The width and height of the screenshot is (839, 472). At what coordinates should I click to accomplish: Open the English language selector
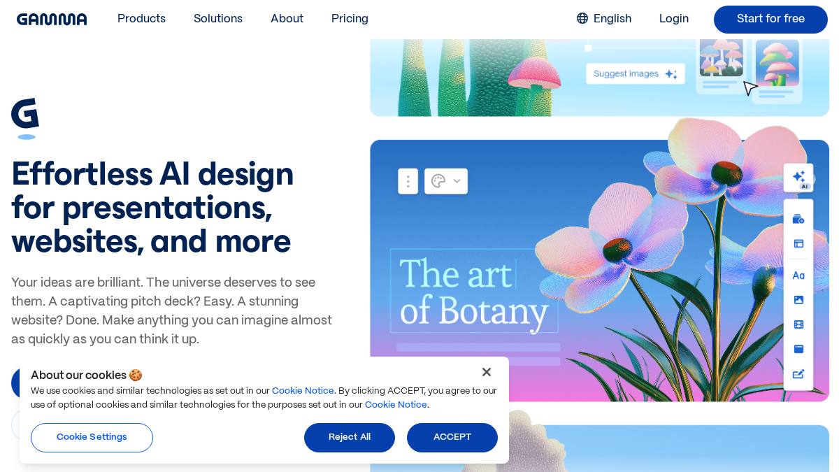pyautogui.click(x=604, y=19)
